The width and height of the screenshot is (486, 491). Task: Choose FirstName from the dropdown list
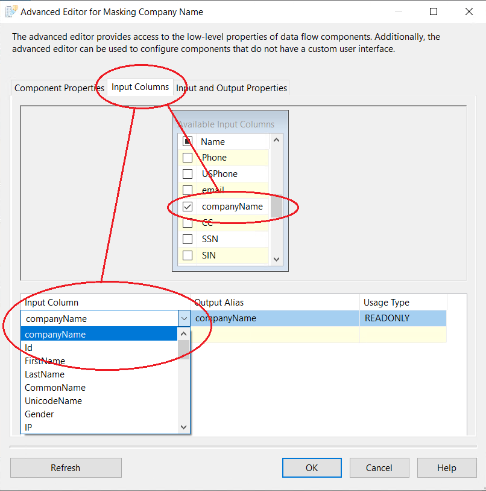pyautogui.click(x=45, y=361)
